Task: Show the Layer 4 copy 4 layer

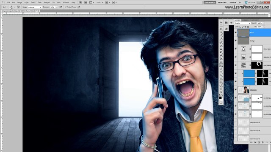Action: click(x=235, y=130)
